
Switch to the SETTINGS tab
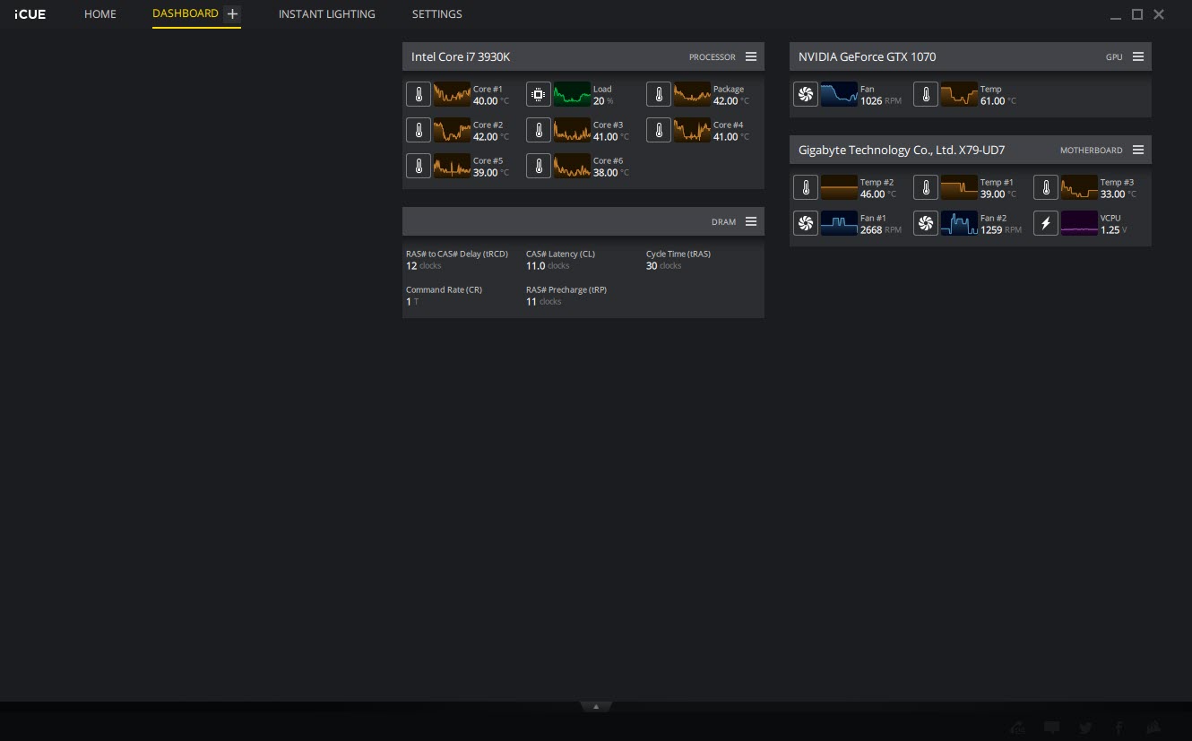[437, 14]
